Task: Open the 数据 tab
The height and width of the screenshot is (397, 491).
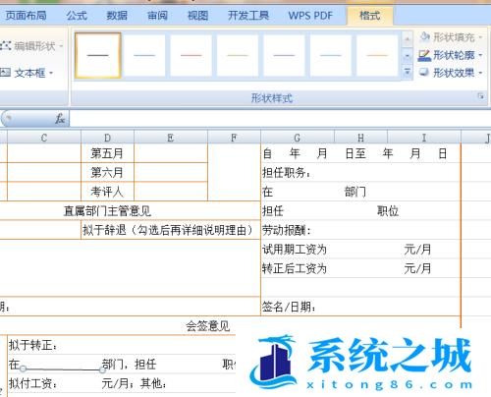Action: tap(117, 16)
